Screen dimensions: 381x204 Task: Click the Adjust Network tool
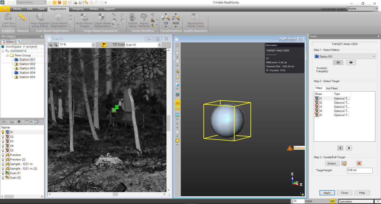click(x=144, y=20)
